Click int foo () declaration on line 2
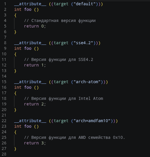This screenshot has height=157, width=150. coord(26,10)
